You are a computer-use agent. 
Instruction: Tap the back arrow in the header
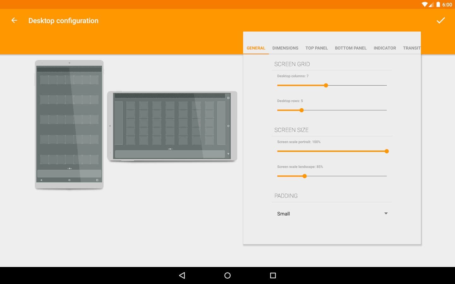14,21
